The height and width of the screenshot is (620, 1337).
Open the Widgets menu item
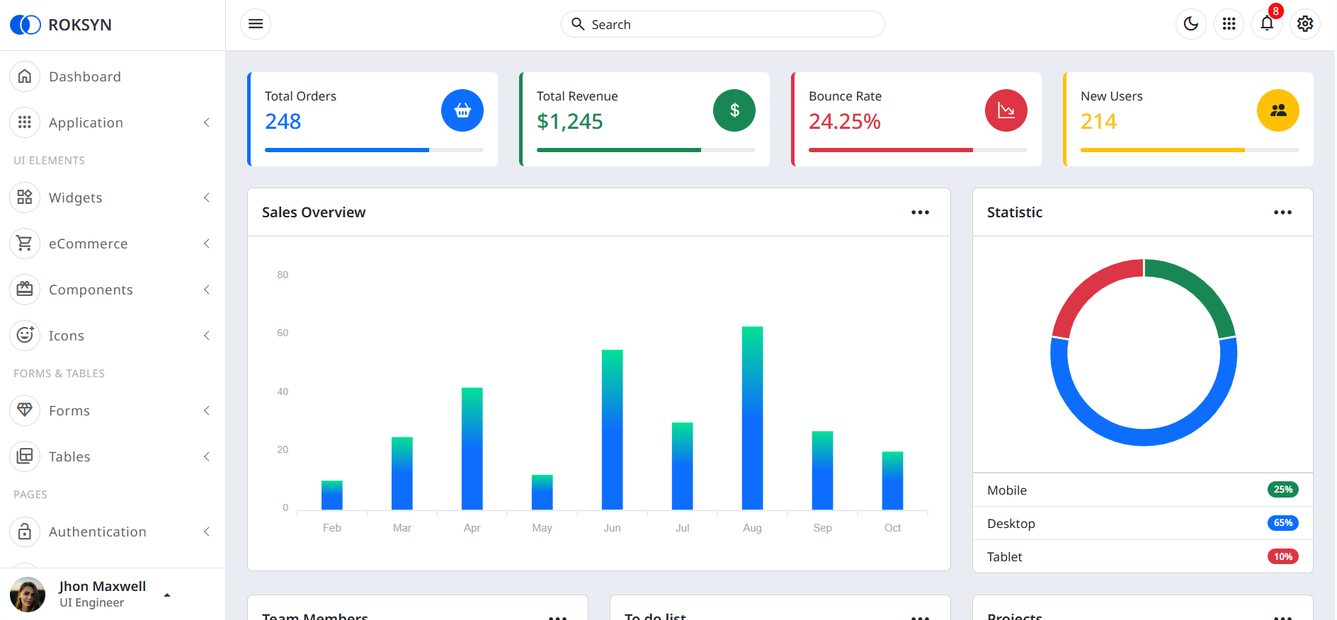113,197
